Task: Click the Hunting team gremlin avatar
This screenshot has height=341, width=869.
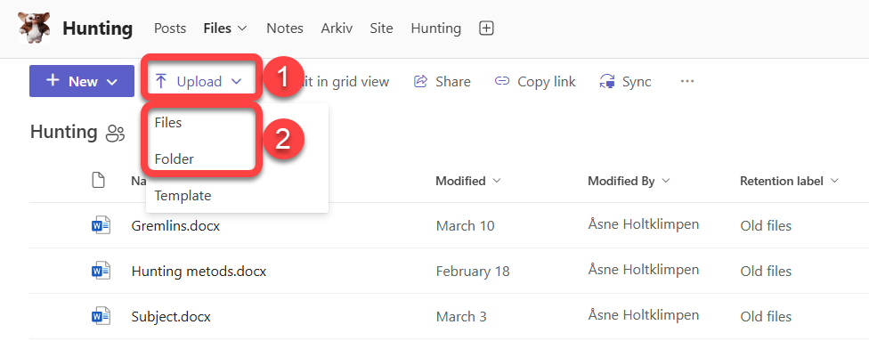Action: (34, 28)
